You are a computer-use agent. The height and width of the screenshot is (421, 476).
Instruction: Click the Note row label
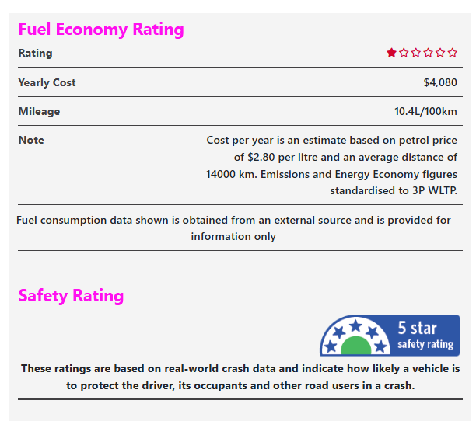pos(31,140)
